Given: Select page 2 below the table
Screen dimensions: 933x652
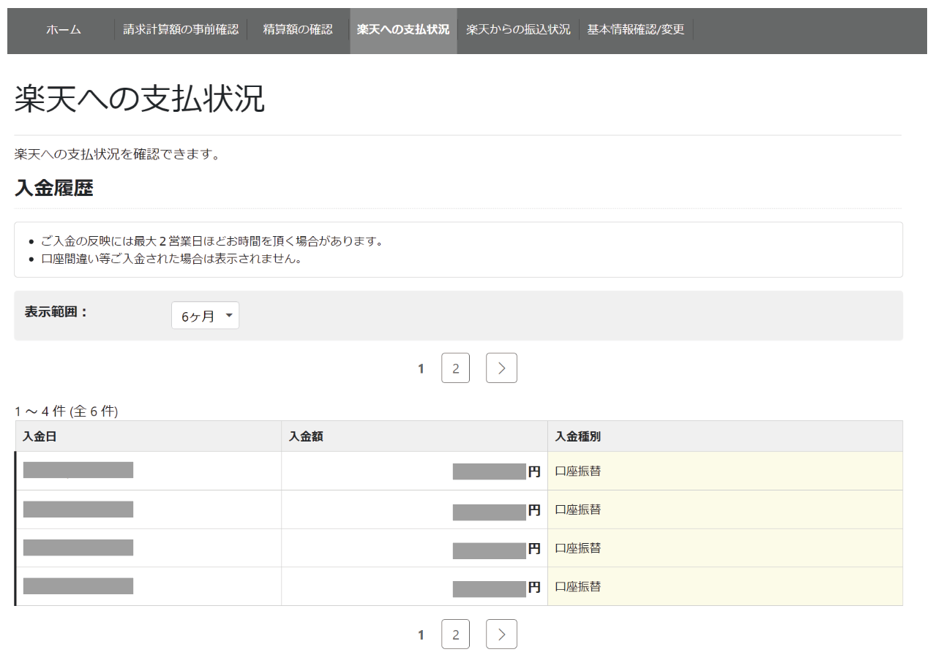Looking at the screenshot, I should click(456, 634).
